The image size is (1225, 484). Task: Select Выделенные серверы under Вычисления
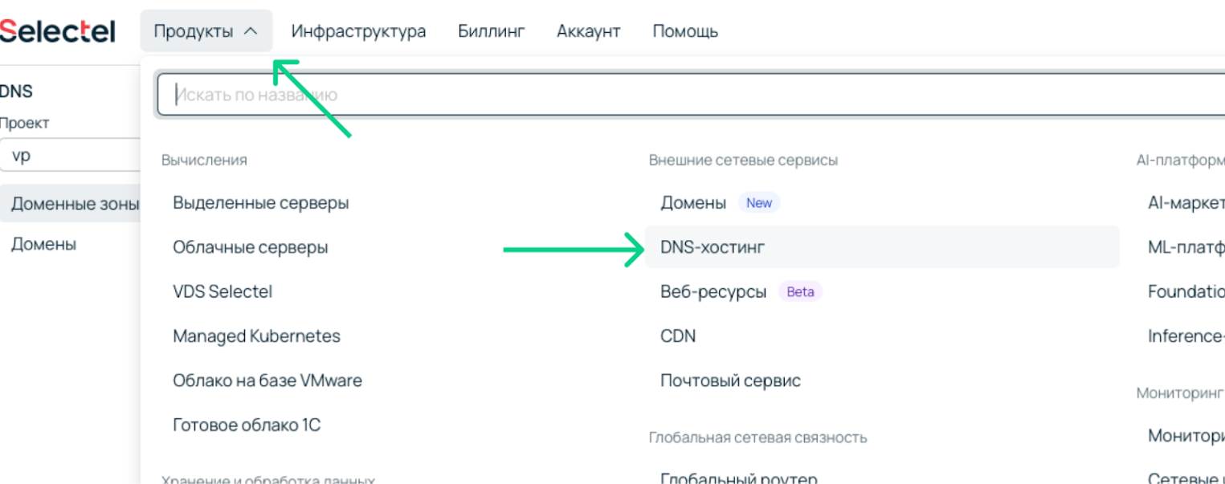(x=261, y=203)
